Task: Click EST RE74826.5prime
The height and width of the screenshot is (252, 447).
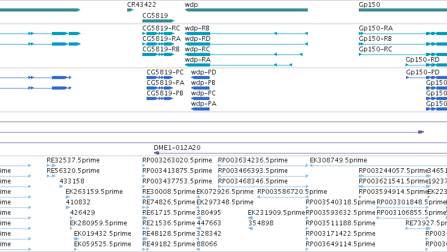Action: pos(145,207)
